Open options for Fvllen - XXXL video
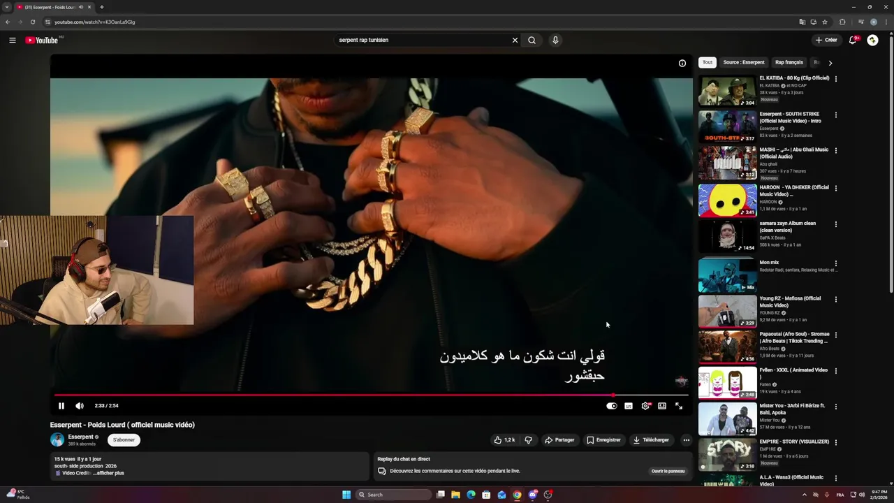 tap(836, 371)
